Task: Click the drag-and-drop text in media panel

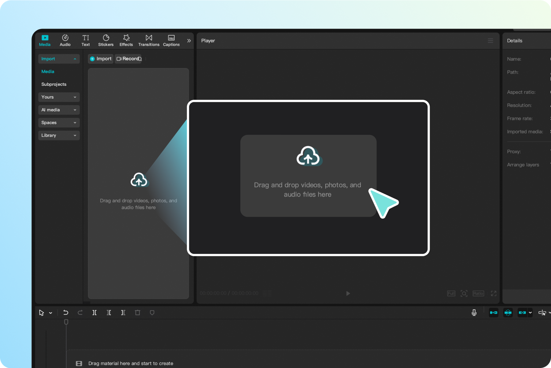Action: [x=138, y=204]
